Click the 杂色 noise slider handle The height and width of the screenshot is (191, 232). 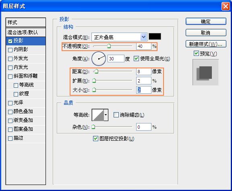coord(93,127)
